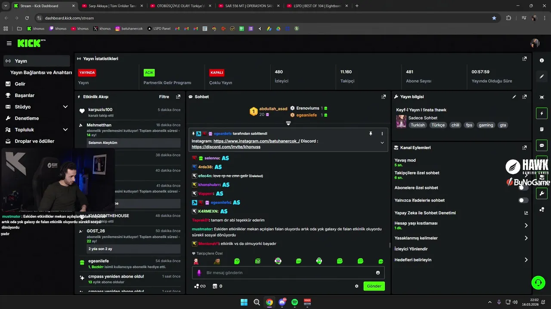Image resolution: width=551 pixels, height=309 pixels.
Task: Open the Windows Start menu
Action: tap(244, 302)
